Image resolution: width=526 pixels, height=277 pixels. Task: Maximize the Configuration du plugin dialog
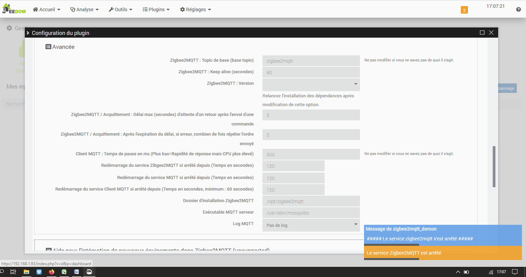[x=482, y=33]
